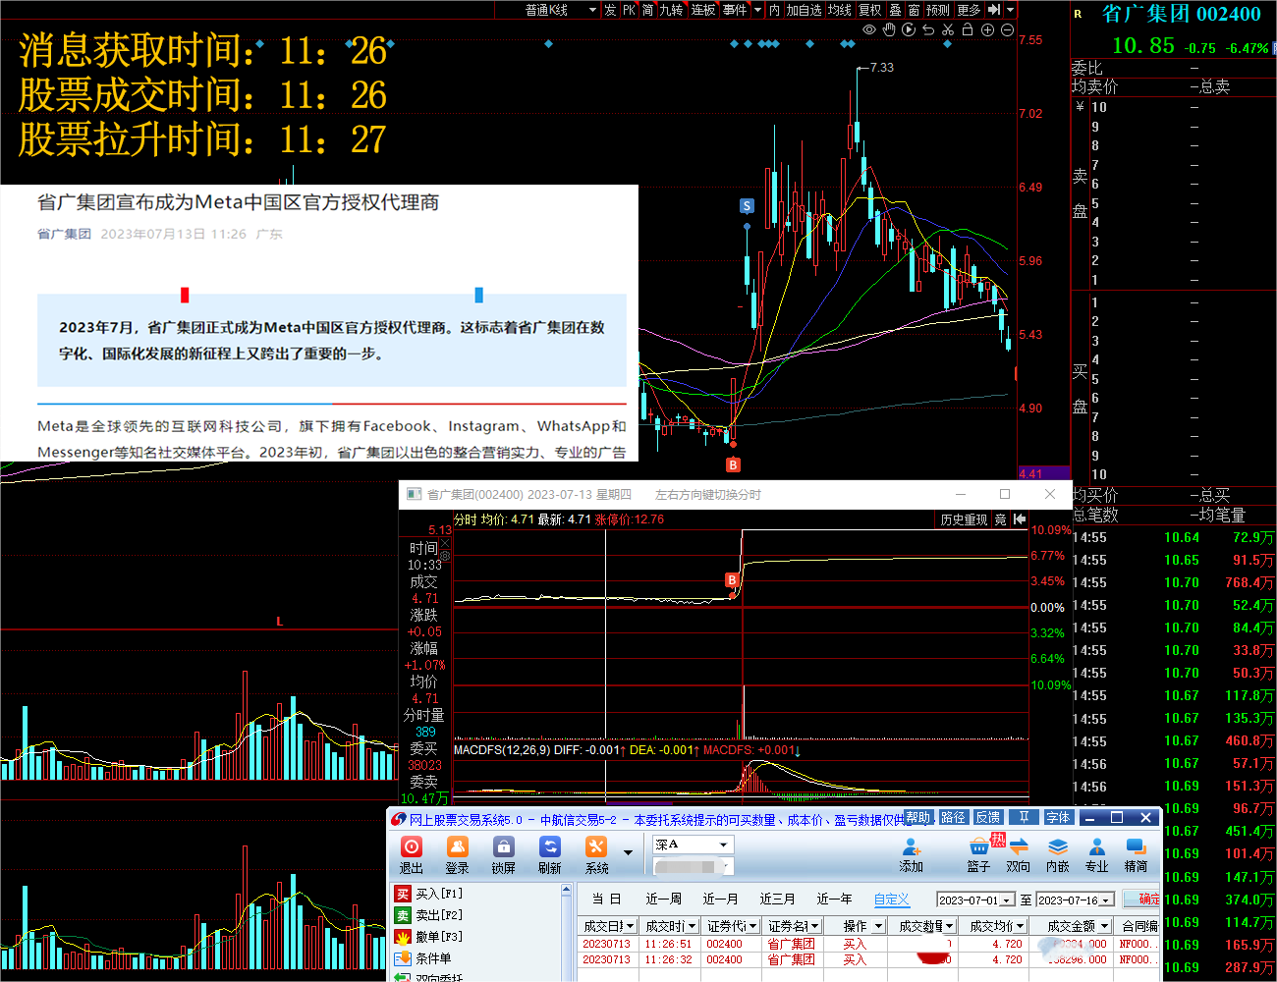
Task: Click the 发 toolbar button
Action: (610, 10)
